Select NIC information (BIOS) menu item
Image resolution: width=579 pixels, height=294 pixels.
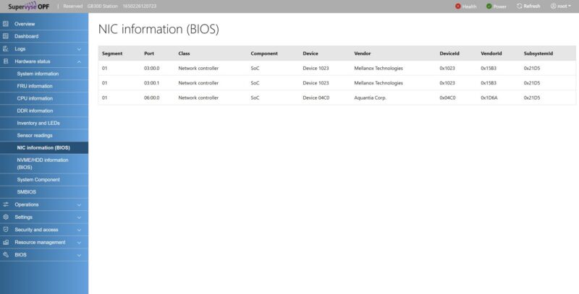[43, 148]
